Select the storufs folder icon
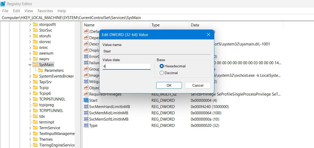 (x=35, y=36)
